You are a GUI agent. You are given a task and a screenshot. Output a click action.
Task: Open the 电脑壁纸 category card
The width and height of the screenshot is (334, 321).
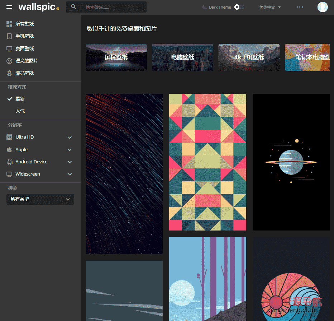(x=182, y=57)
